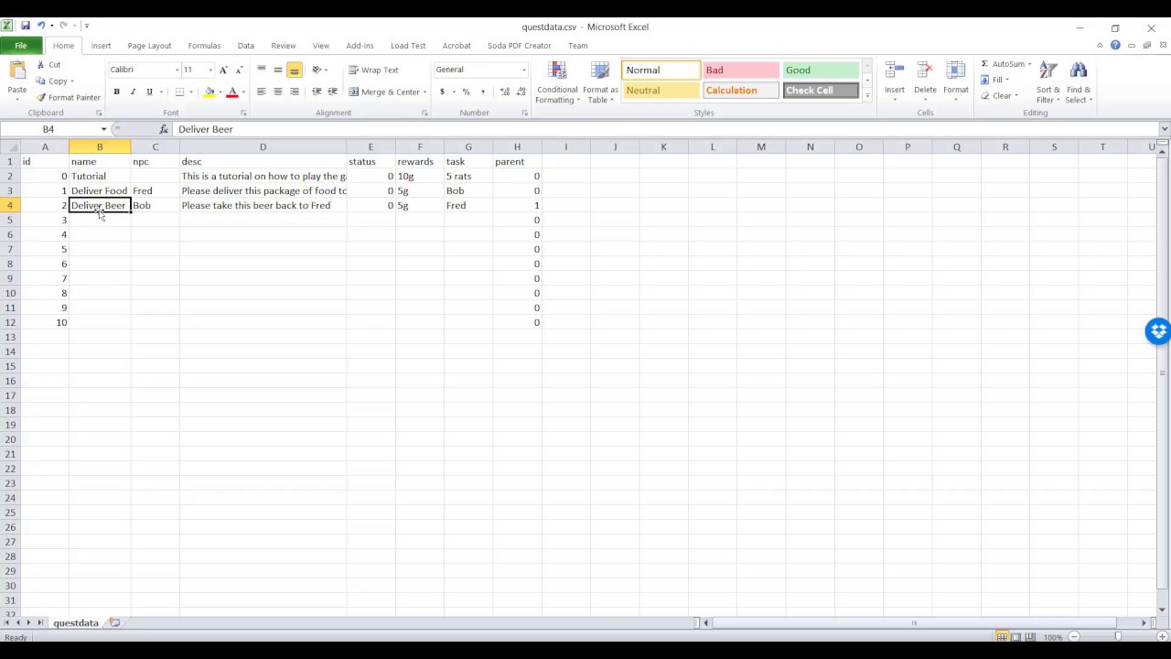The image size is (1171, 659).
Task: Switch to the Review tab
Action: [x=283, y=46]
